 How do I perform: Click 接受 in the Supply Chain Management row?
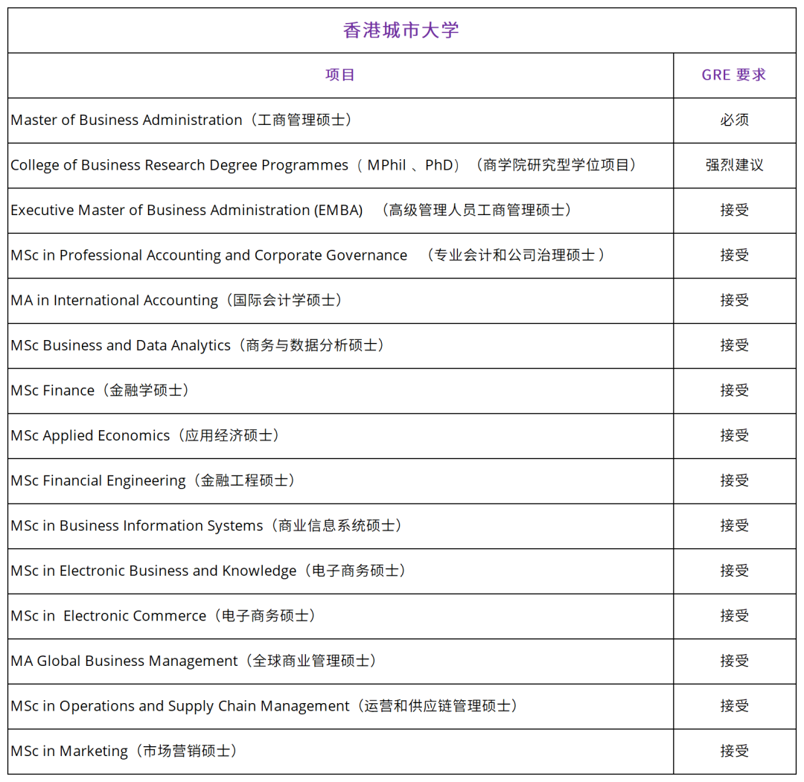point(734,706)
